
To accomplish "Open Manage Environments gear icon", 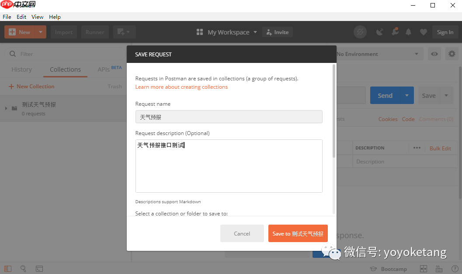I will (452, 54).
